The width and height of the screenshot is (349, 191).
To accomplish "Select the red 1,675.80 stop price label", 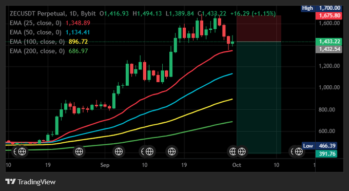I will point(328,16).
